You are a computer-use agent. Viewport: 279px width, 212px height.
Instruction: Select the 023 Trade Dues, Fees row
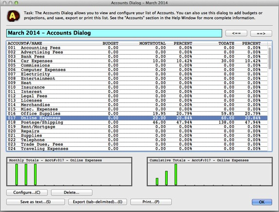pos(137,144)
